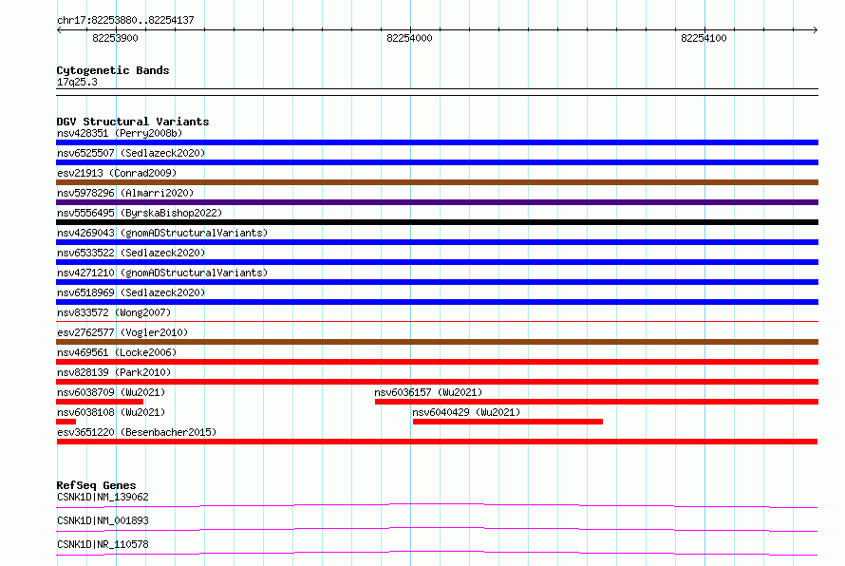The width and height of the screenshot is (845, 566).
Task: Click the Cytogenetic Bands track heading
Action: [x=113, y=70]
